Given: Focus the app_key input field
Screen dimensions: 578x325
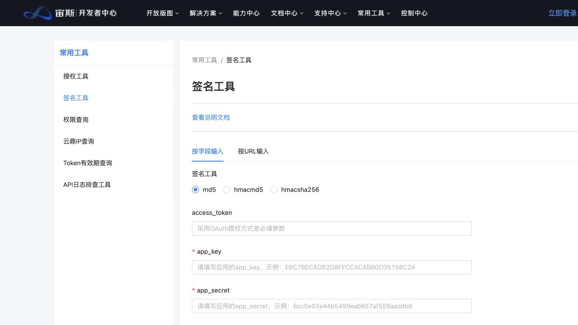Looking at the screenshot, I should (x=332, y=267).
